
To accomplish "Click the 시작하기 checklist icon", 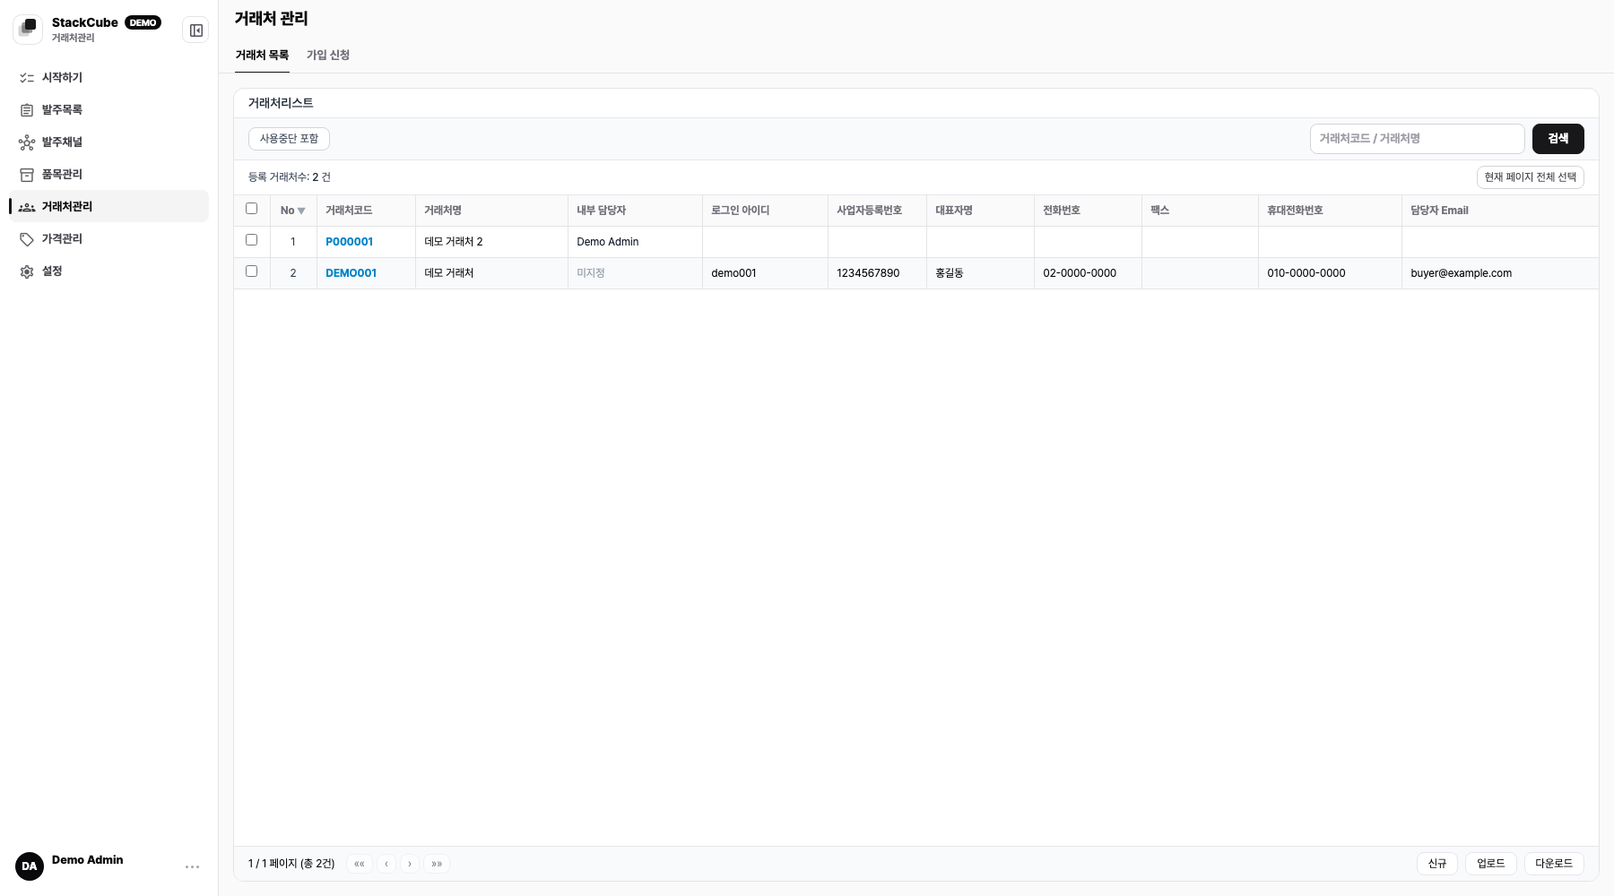I will coord(27,78).
